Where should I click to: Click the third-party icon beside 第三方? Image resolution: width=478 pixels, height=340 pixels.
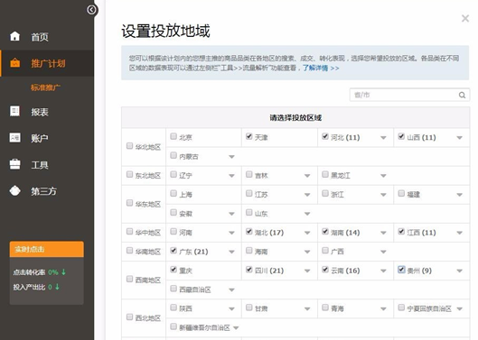tap(15, 191)
